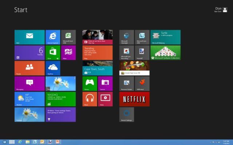This screenshot has height=145, width=233.
Task: Open the Music headphones tile
Action: point(90,99)
